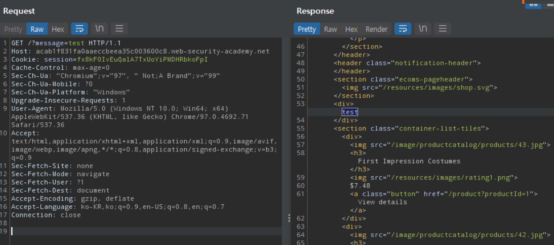Show non-printable characters in Response panel
Screen dimensions: 554x245
click(x=423, y=29)
